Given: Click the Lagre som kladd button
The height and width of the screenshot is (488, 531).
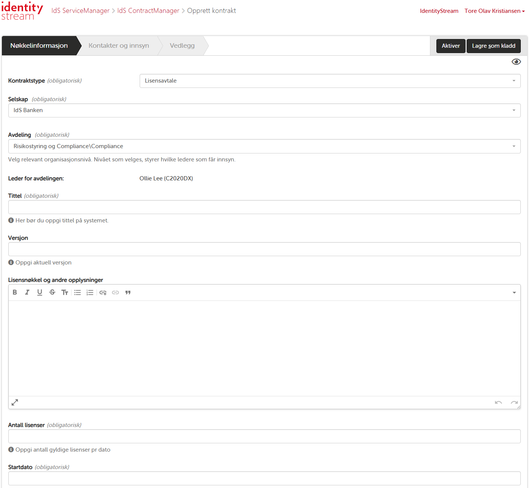Looking at the screenshot, I should point(493,46).
